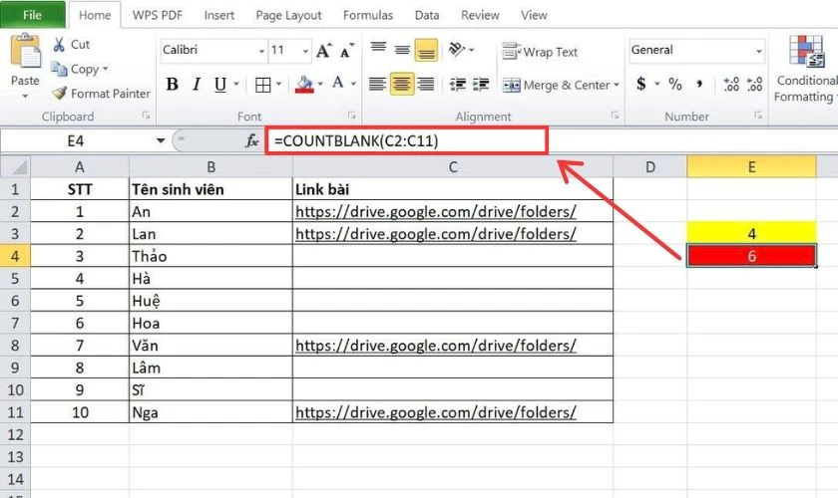Toggle Wrap Text

pos(540,52)
